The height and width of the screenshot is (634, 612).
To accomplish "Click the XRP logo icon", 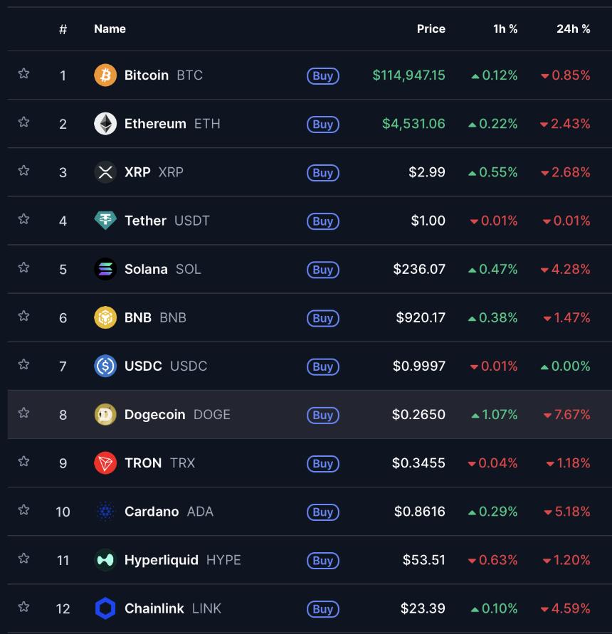I will (105, 172).
